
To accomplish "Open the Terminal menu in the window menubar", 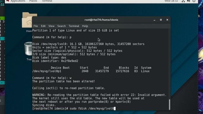I will [x=74, y=26].
